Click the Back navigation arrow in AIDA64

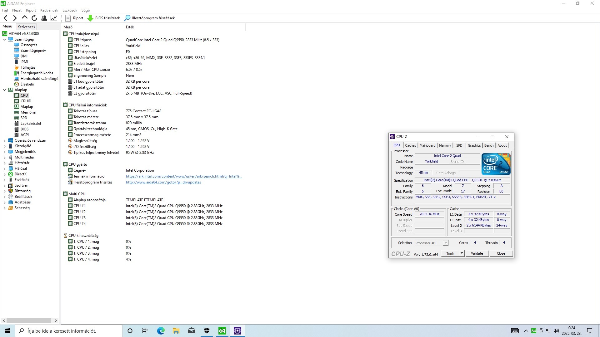(x=5, y=18)
